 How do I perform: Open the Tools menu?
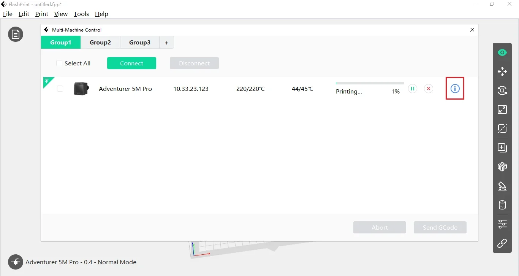pyautogui.click(x=81, y=14)
